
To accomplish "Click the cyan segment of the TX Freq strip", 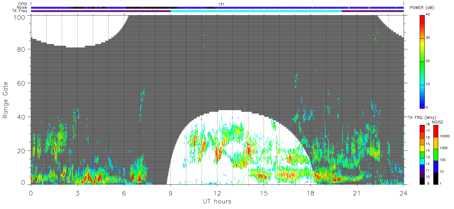I will (x=256, y=11).
